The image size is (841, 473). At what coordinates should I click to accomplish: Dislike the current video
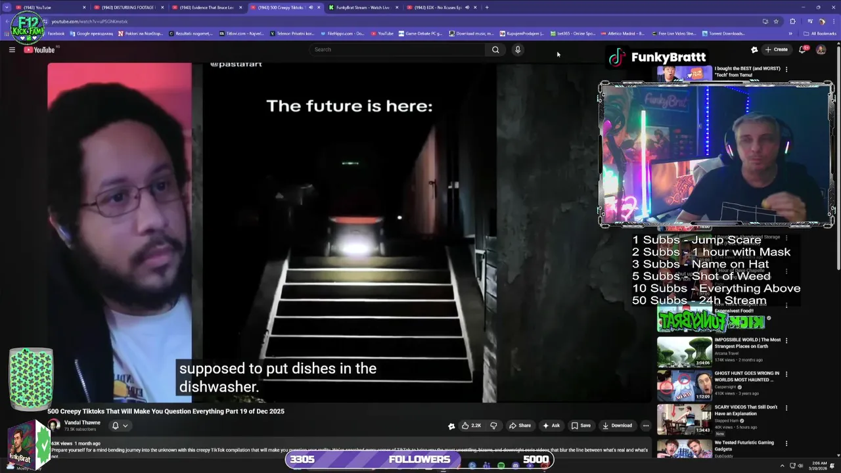(493, 426)
